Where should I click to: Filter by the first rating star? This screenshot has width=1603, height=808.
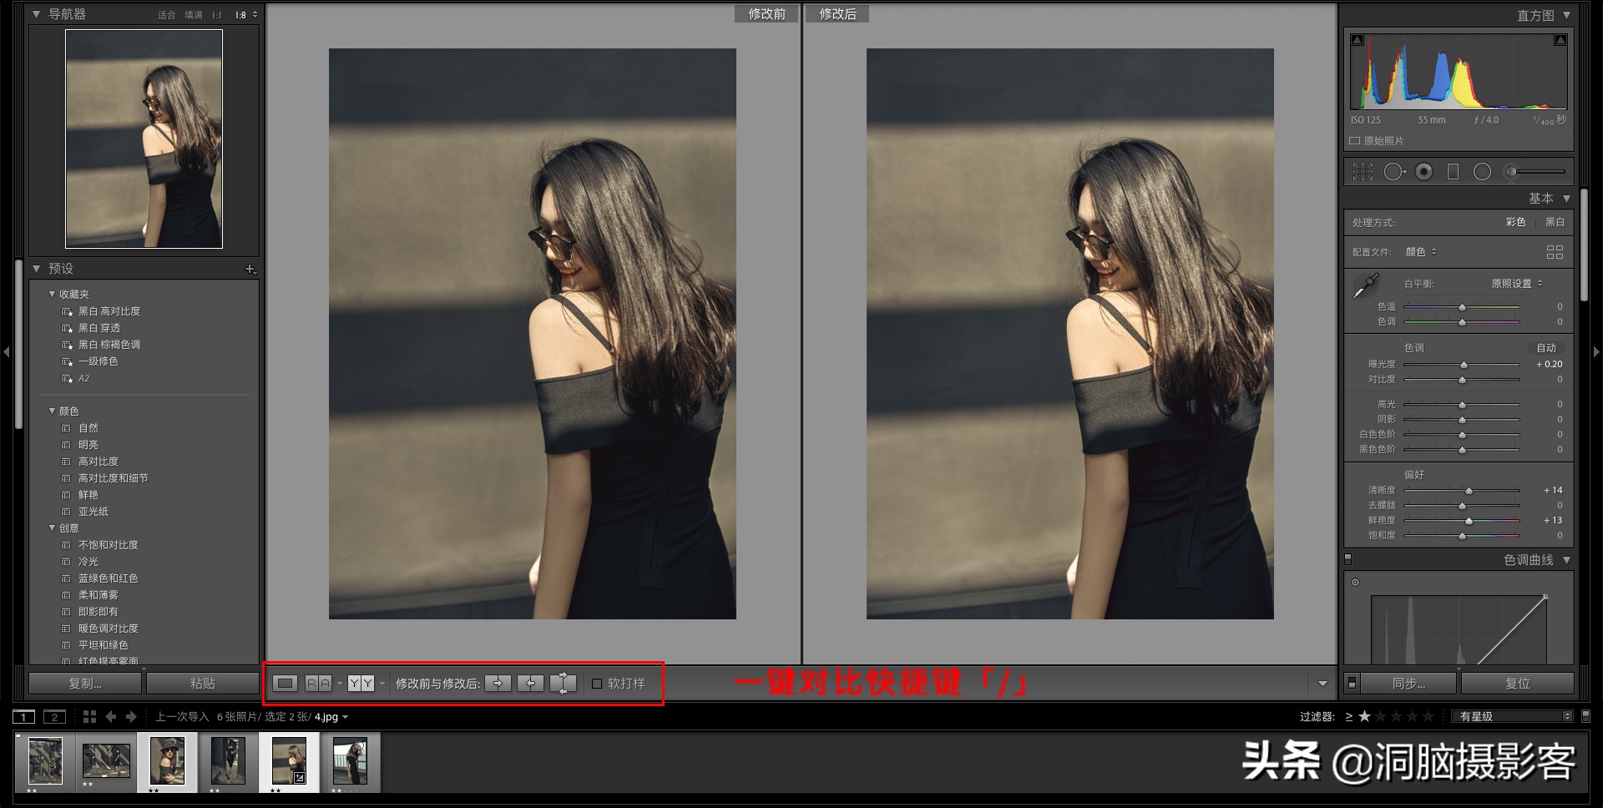click(x=1364, y=716)
